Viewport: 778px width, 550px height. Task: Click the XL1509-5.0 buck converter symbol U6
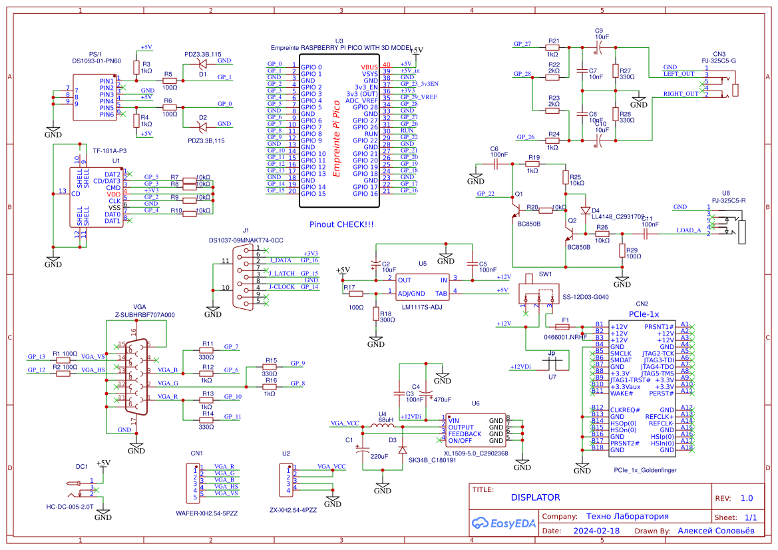pyautogui.click(x=475, y=429)
